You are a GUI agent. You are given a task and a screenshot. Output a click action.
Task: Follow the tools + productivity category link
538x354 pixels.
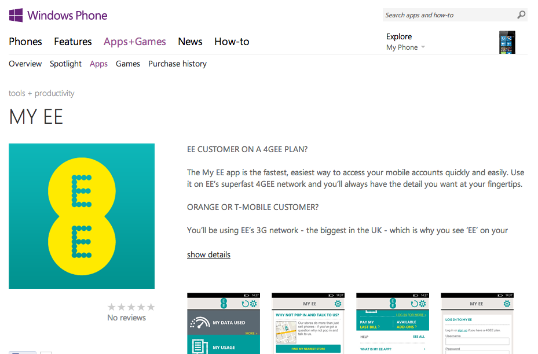pyautogui.click(x=42, y=93)
